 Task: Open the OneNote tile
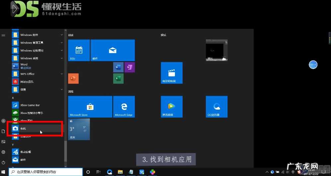click(129, 67)
